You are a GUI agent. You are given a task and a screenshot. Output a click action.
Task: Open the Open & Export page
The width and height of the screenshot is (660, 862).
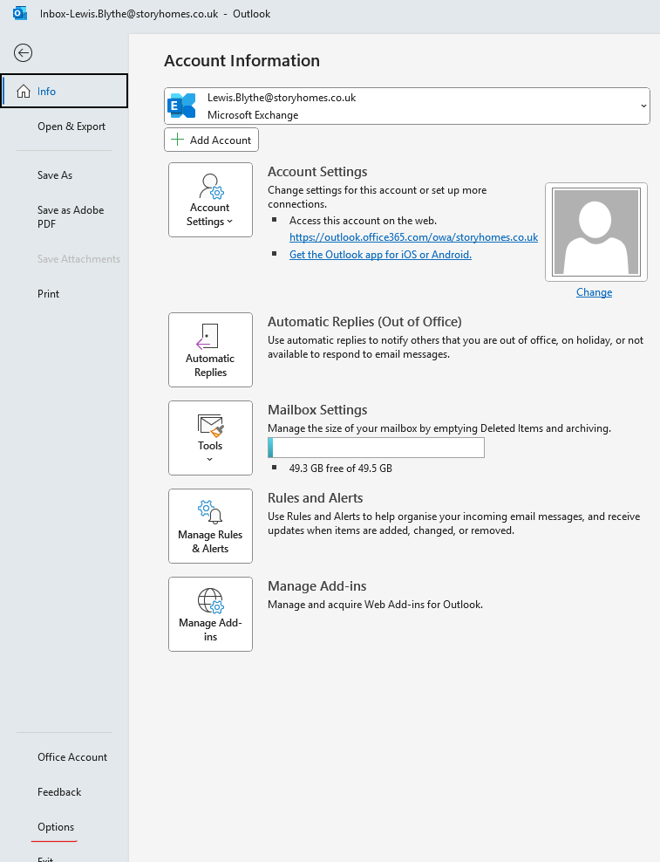click(x=71, y=127)
